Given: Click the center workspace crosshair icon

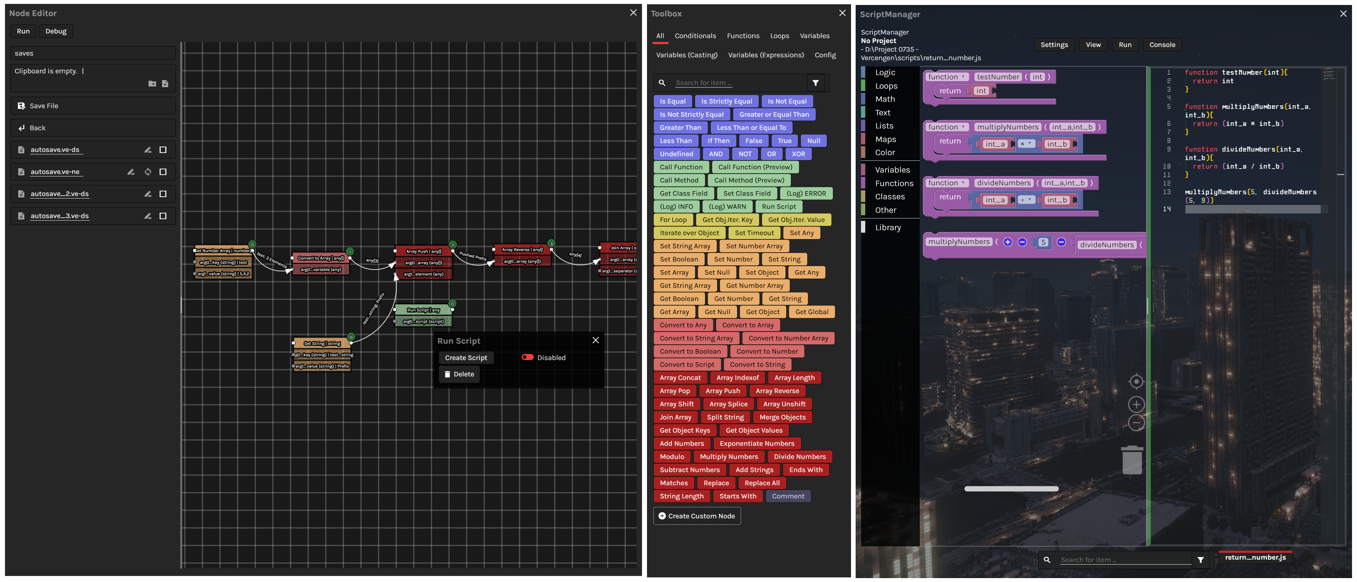Looking at the screenshot, I should click(1136, 381).
